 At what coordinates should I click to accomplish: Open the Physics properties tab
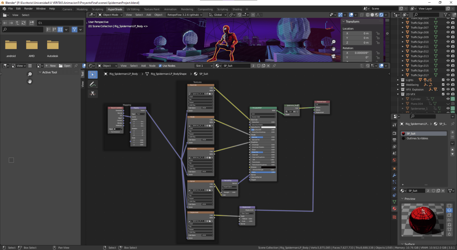pos(394,189)
